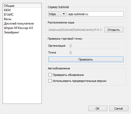Click the Точка field

pyautogui.click(x=96, y=52)
